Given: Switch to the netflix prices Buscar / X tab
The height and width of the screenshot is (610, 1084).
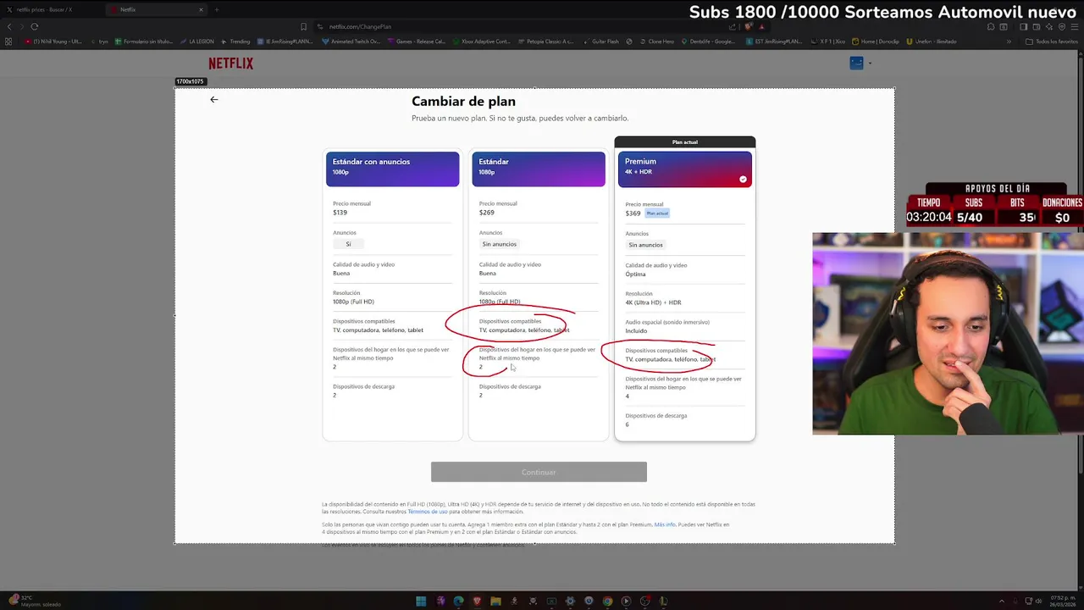Looking at the screenshot, I should point(51,9).
